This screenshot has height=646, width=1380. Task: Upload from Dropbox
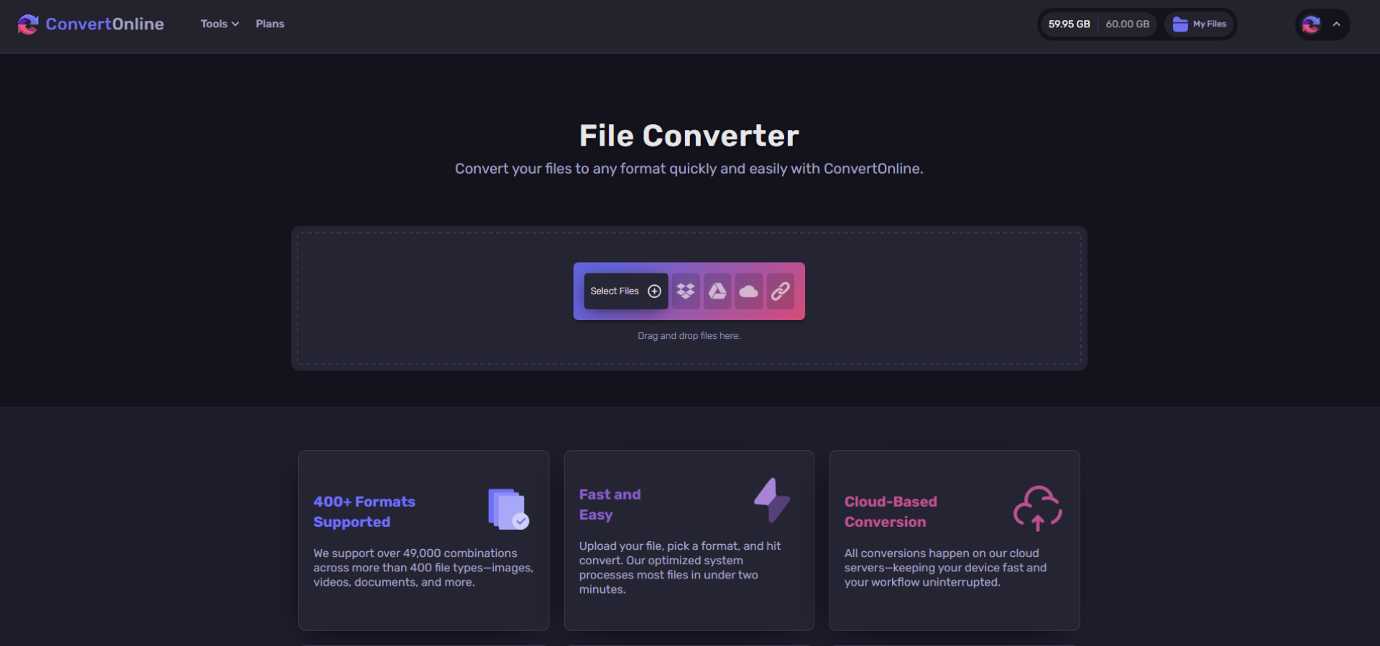click(x=686, y=291)
